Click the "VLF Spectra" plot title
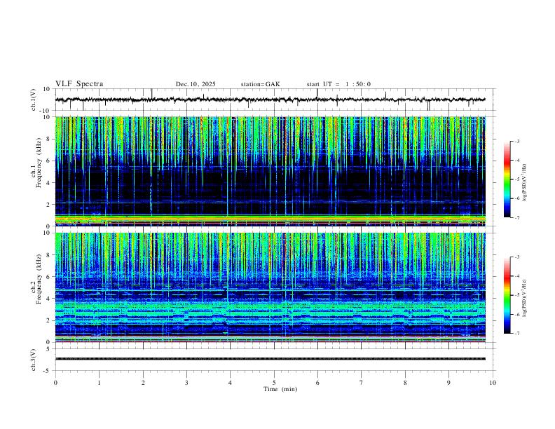Screen dimensions: 555x429 pyautogui.click(x=79, y=84)
